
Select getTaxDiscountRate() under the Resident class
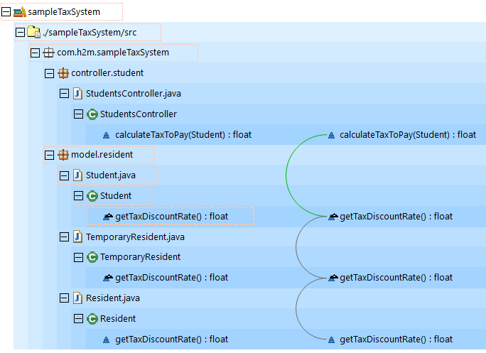171,340
